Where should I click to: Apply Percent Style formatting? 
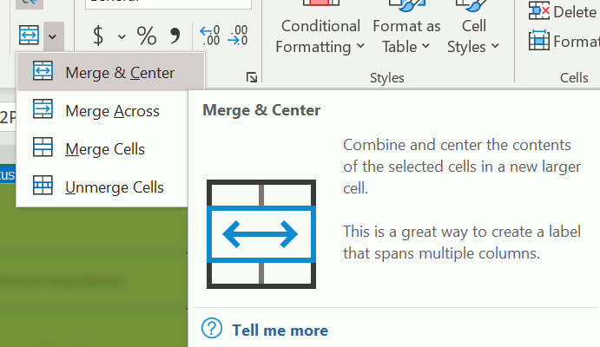(x=147, y=36)
